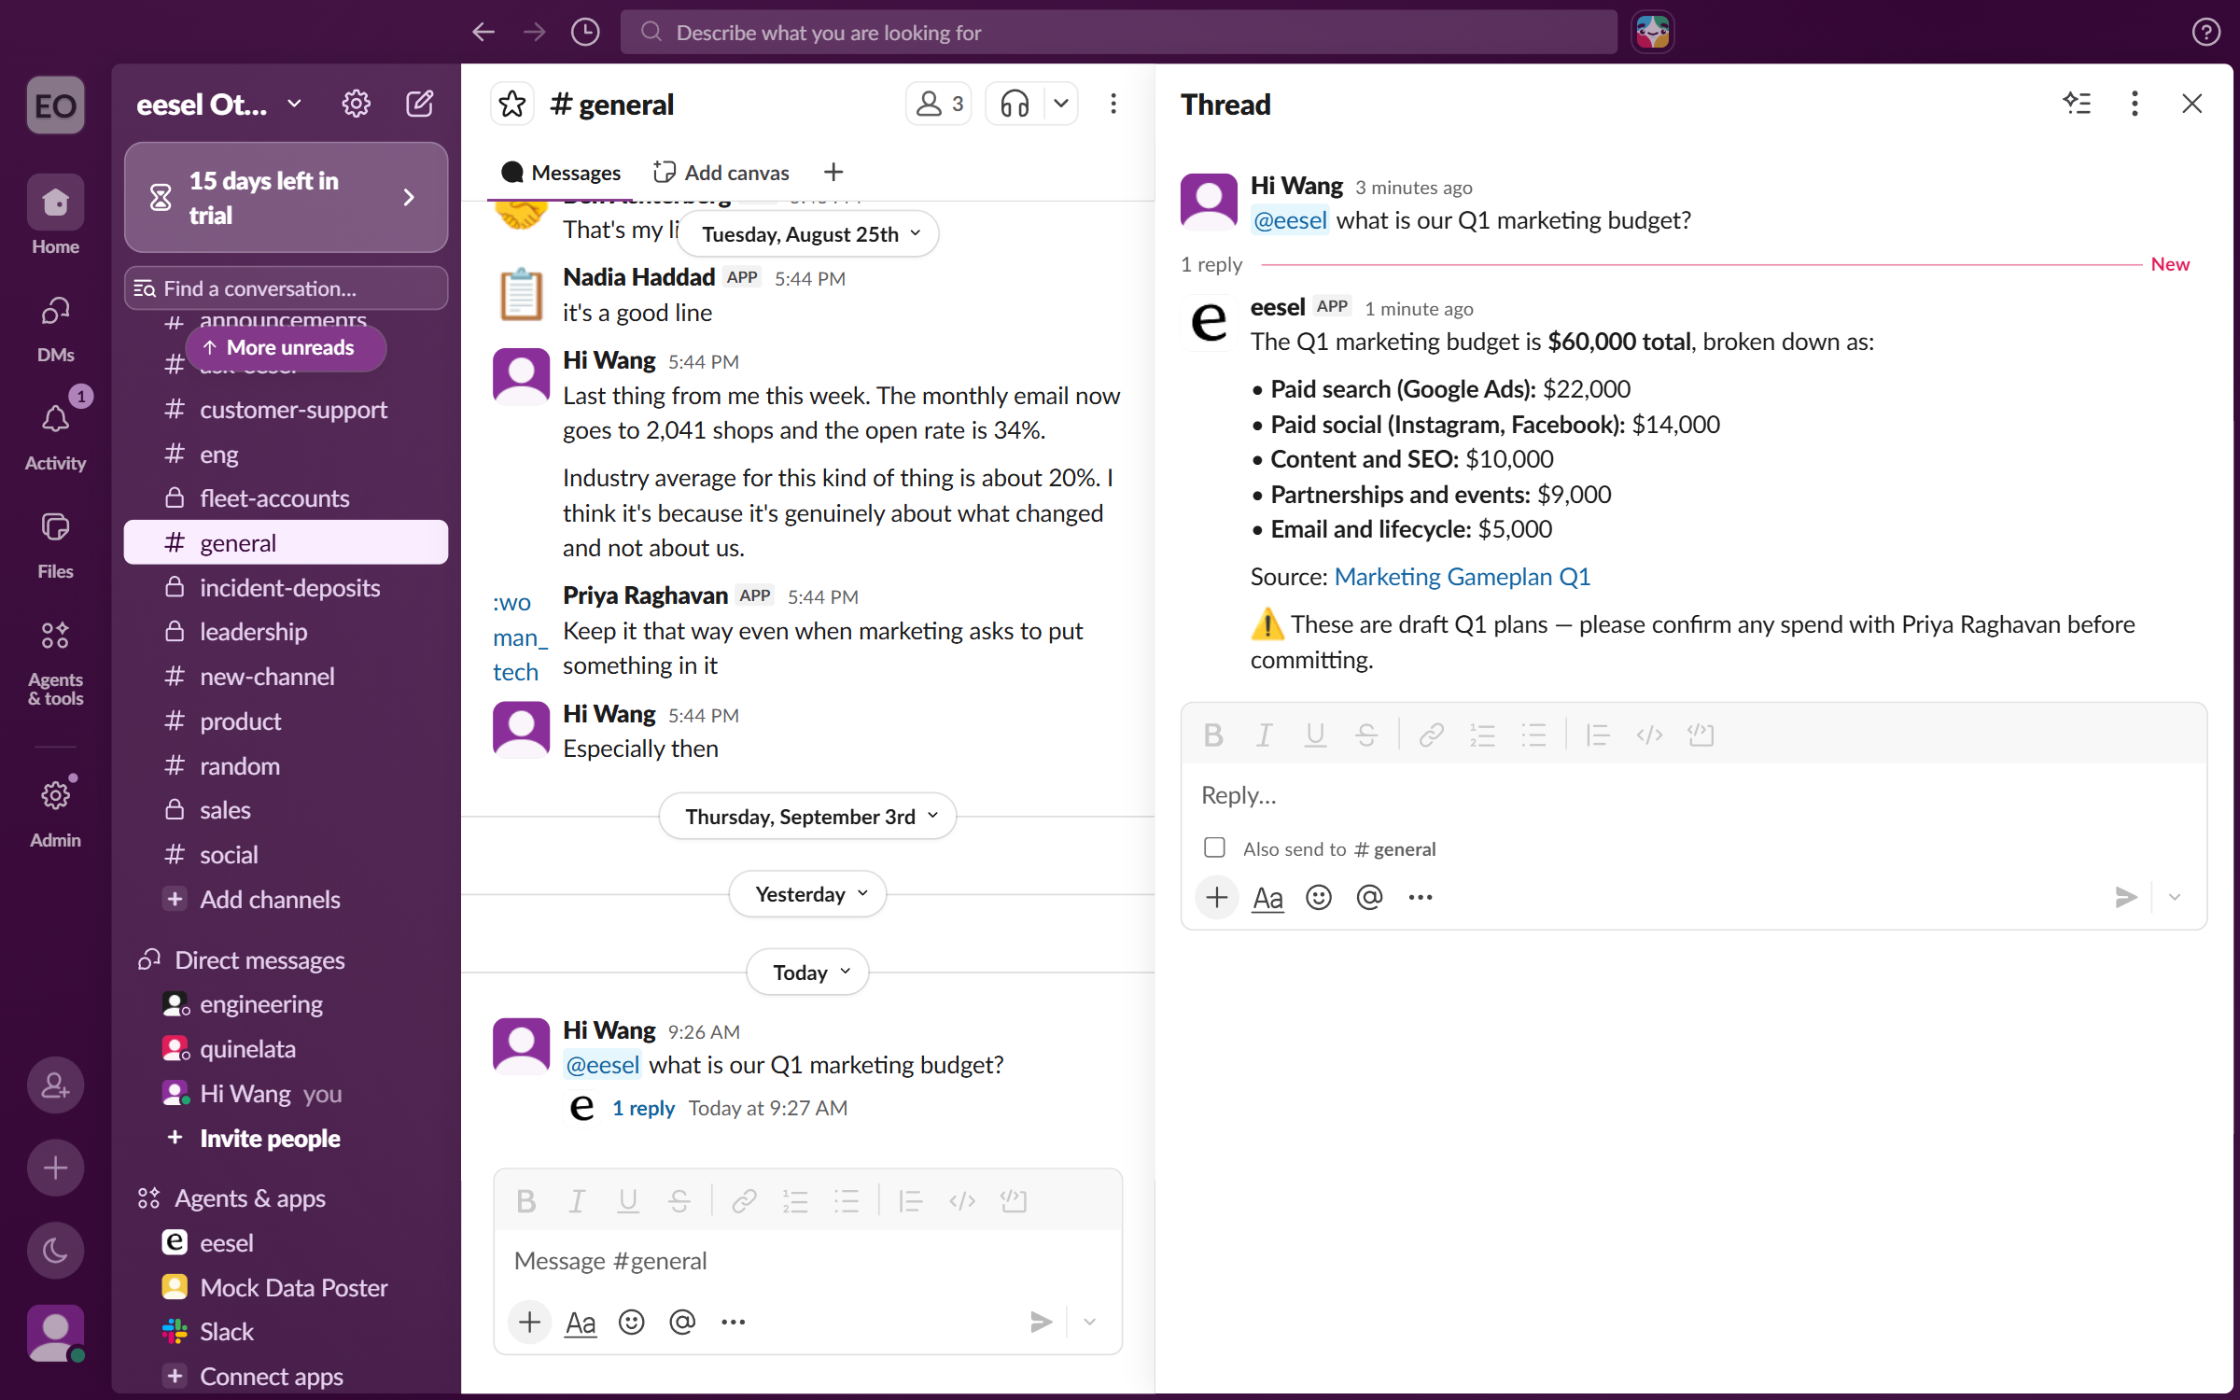Open Activity notifications

[55, 436]
